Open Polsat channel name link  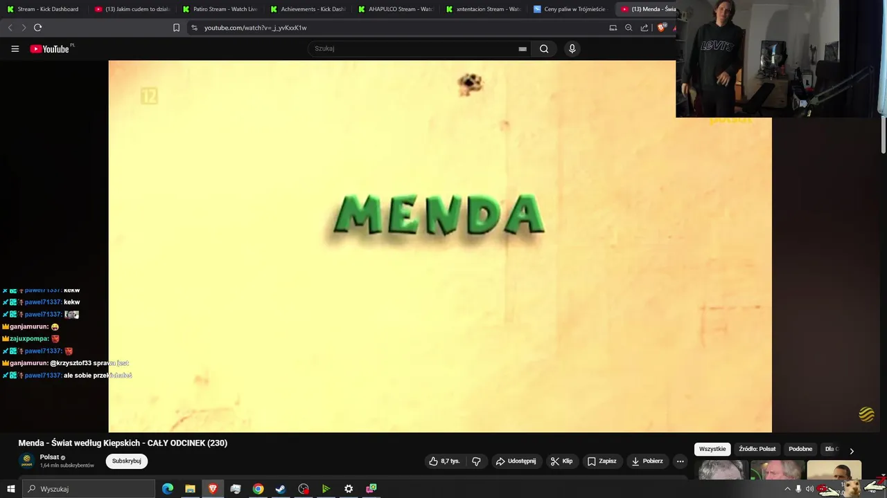(49, 457)
